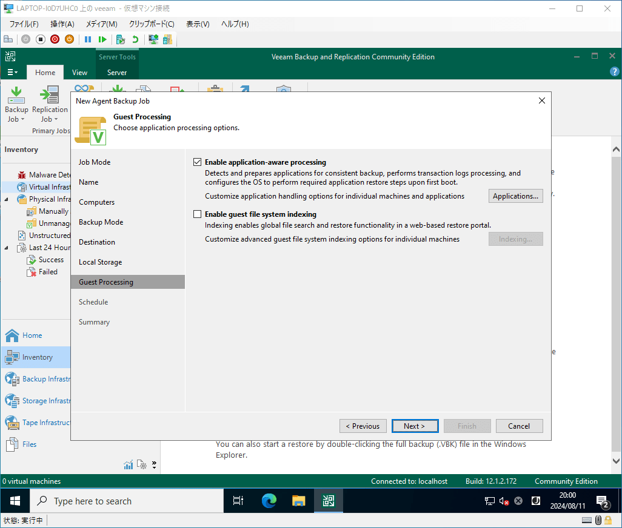Go to the Destination wizard step
Screen dimensions: 622x528
[x=97, y=242]
